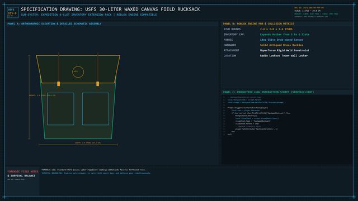Viewport: 358px width, 201px height.
Task: Click the 'visualPack.Parent = char' code line
Action: click(247, 124)
